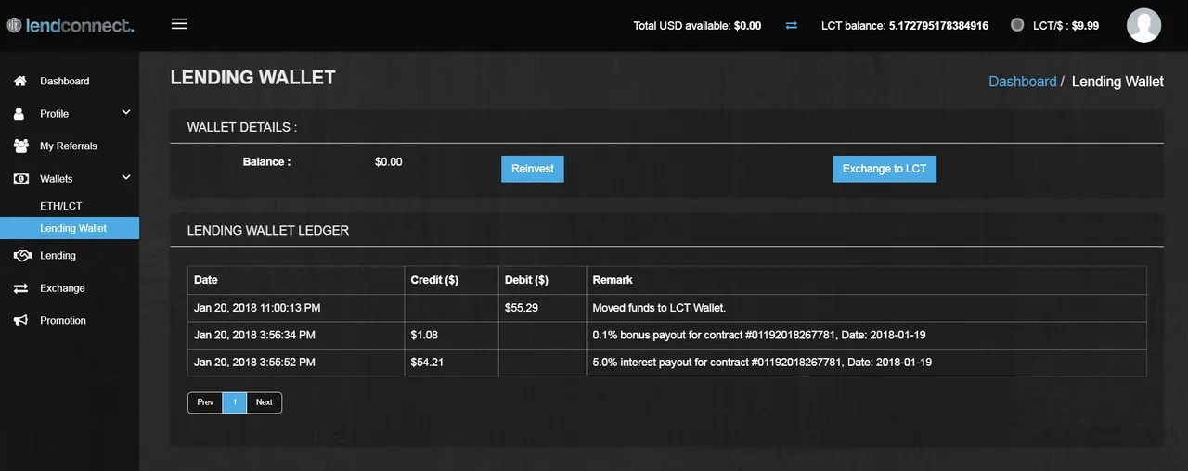
Task: Click the Promotion megaphone icon
Action: coord(20,321)
